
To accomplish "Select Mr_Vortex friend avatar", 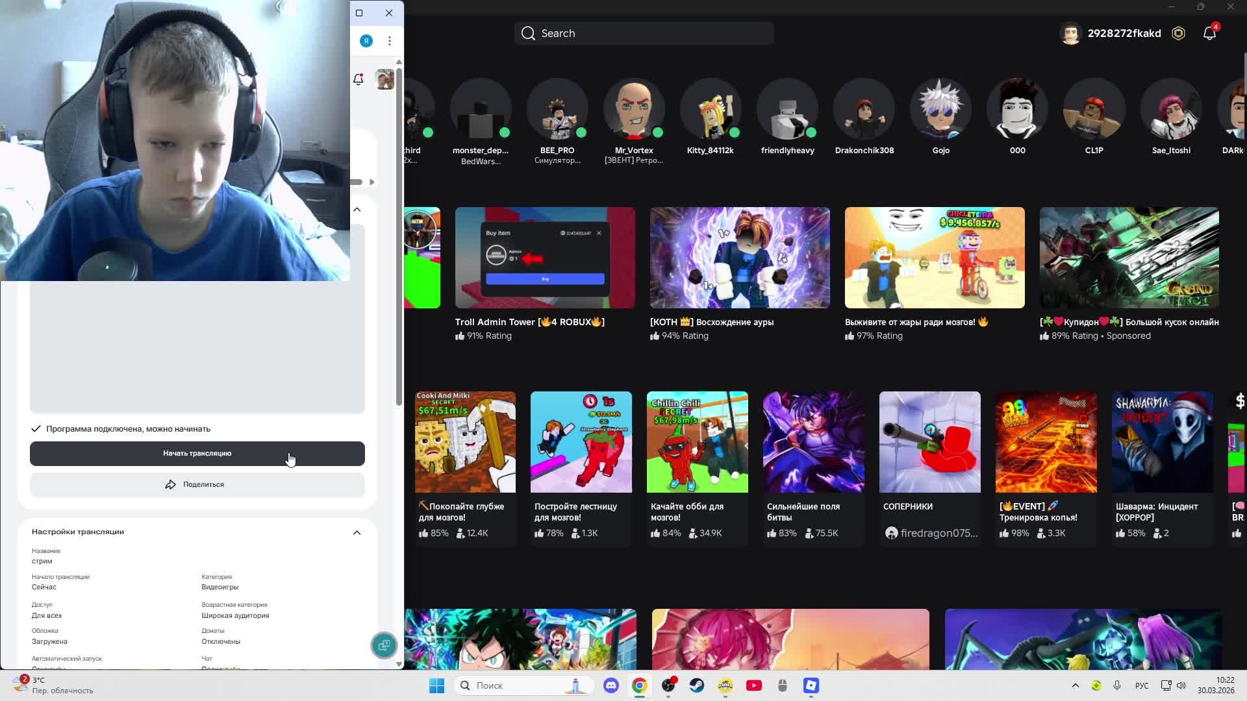I will click(x=634, y=110).
